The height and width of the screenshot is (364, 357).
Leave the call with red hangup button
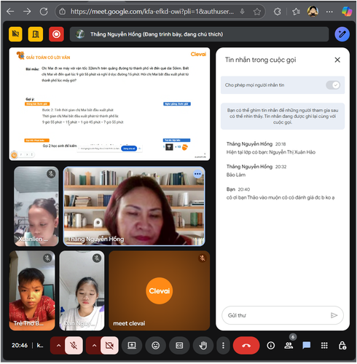click(x=246, y=345)
